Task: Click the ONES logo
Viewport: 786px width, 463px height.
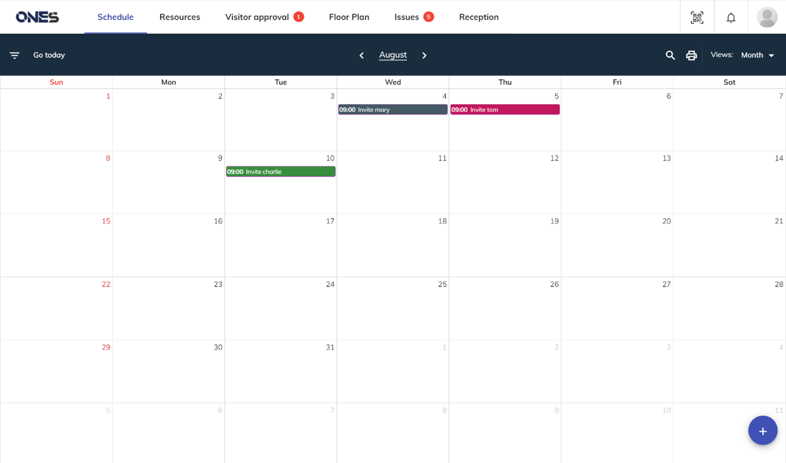Action: [37, 17]
